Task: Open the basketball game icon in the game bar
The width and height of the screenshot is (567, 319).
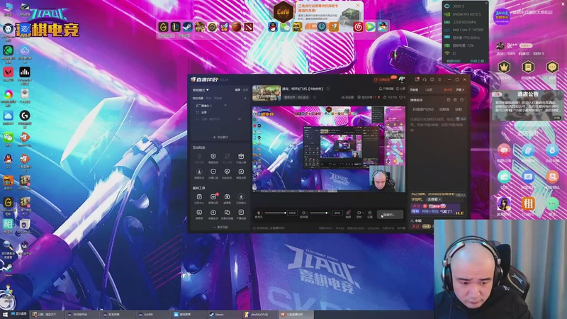Action: click(236, 27)
